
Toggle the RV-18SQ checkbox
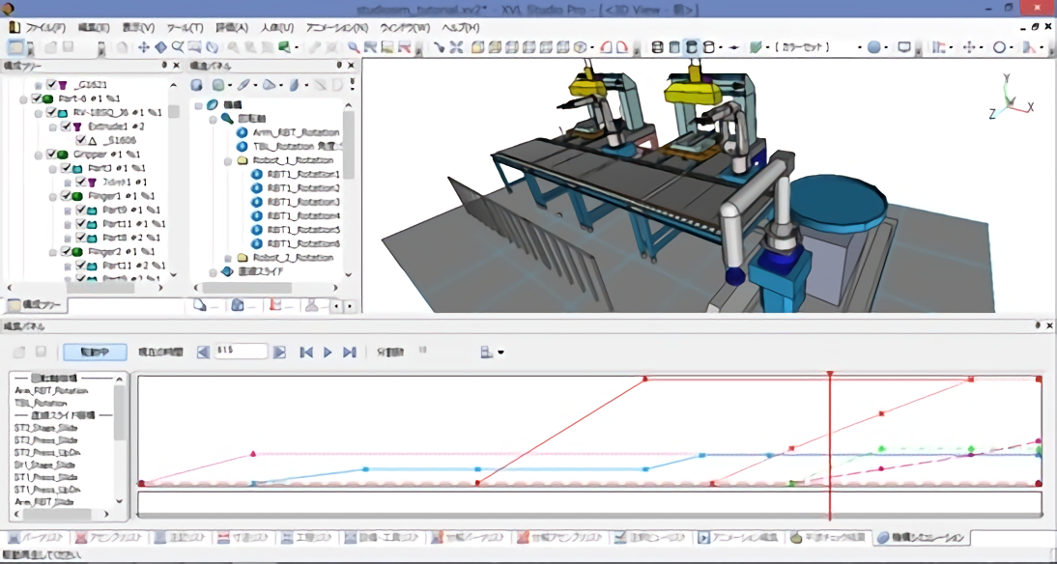(51, 113)
